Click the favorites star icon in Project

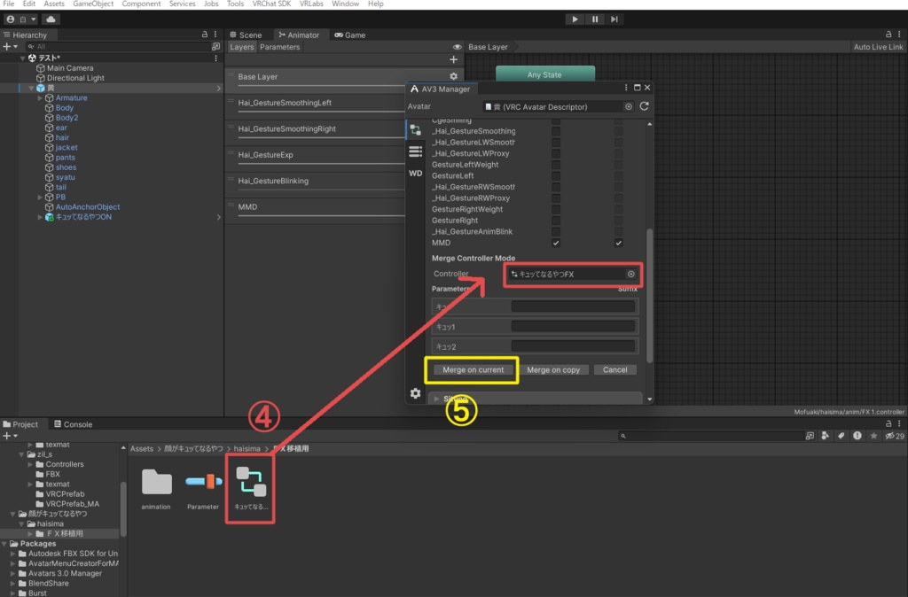tap(873, 436)
